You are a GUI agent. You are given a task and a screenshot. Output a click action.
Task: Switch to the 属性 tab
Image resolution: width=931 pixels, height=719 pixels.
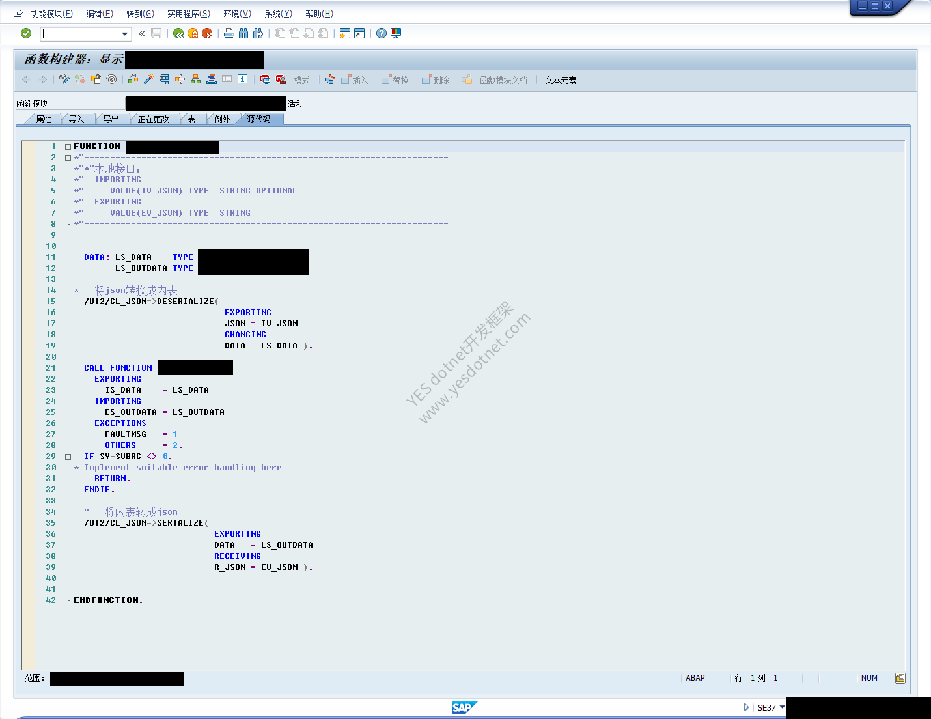pyautogui.click(x=44, y=119)
